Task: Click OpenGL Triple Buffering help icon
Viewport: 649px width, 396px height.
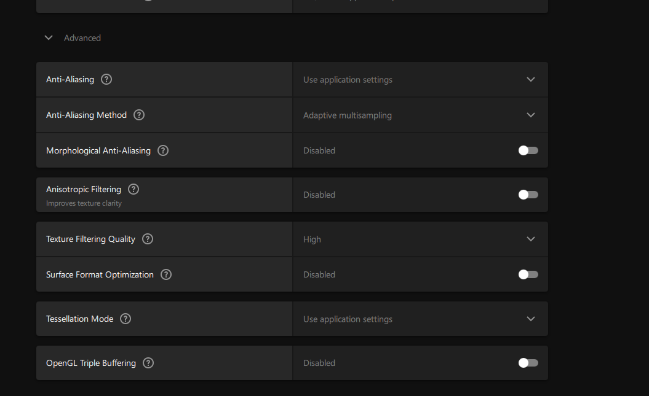Action: pos(148,363)
